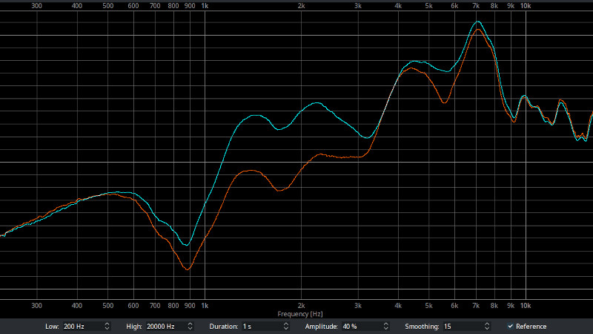The width and height of the screenshot is (593, 334).
Task: Focus the Low frequency 200 Hz field
Action: 82,327
